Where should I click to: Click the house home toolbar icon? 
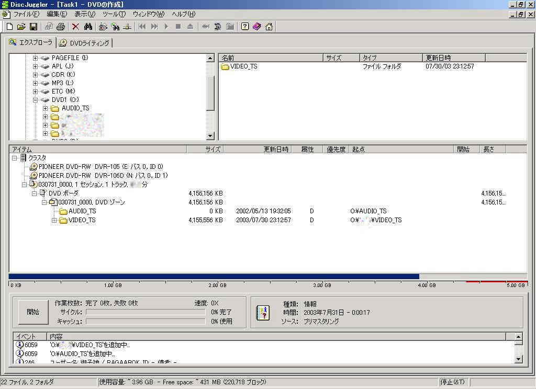pos(269,26)
